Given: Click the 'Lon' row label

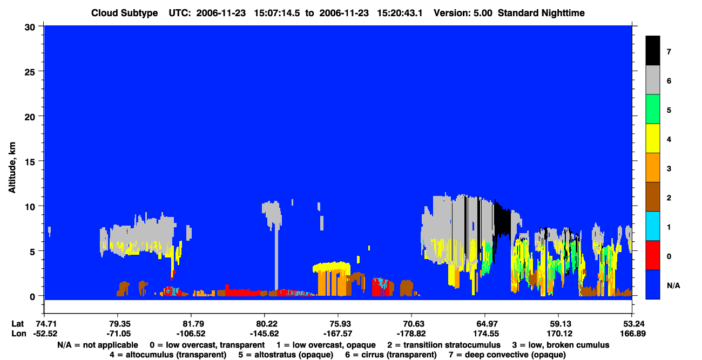Looking at the screenshot, I should [x=18, y=334].
